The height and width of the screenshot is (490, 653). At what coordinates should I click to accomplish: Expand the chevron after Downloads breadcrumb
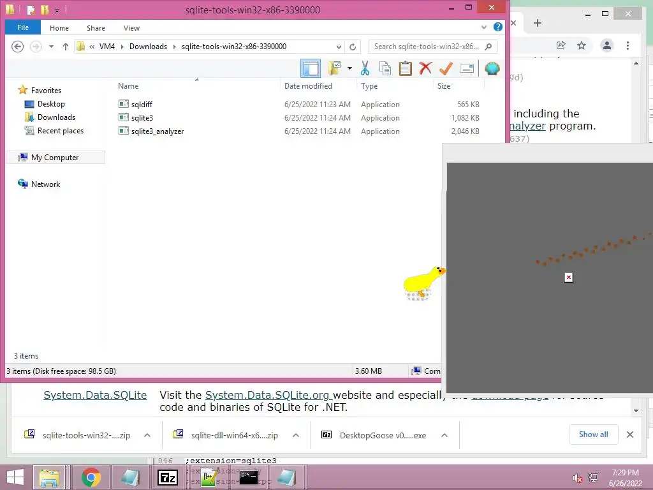(x=175, y=47)
